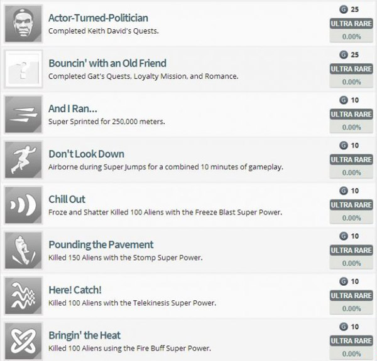Image resolution: width=377 pixels, height=361 pixels.
Task: Click the Bringin' the Heat fire buff icon
Action: (x=23, y=341)
